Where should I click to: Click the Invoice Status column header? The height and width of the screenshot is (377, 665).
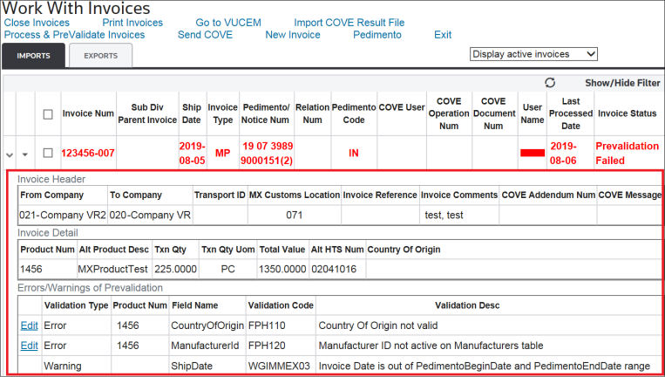627,113
